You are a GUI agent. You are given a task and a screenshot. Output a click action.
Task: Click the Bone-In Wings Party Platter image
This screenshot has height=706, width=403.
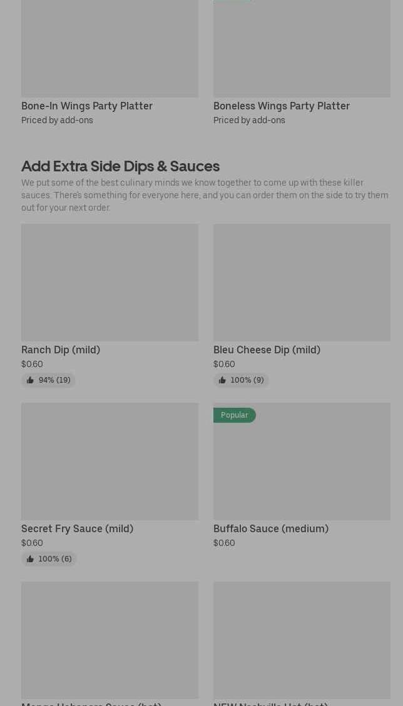click(x=110, y=48)
